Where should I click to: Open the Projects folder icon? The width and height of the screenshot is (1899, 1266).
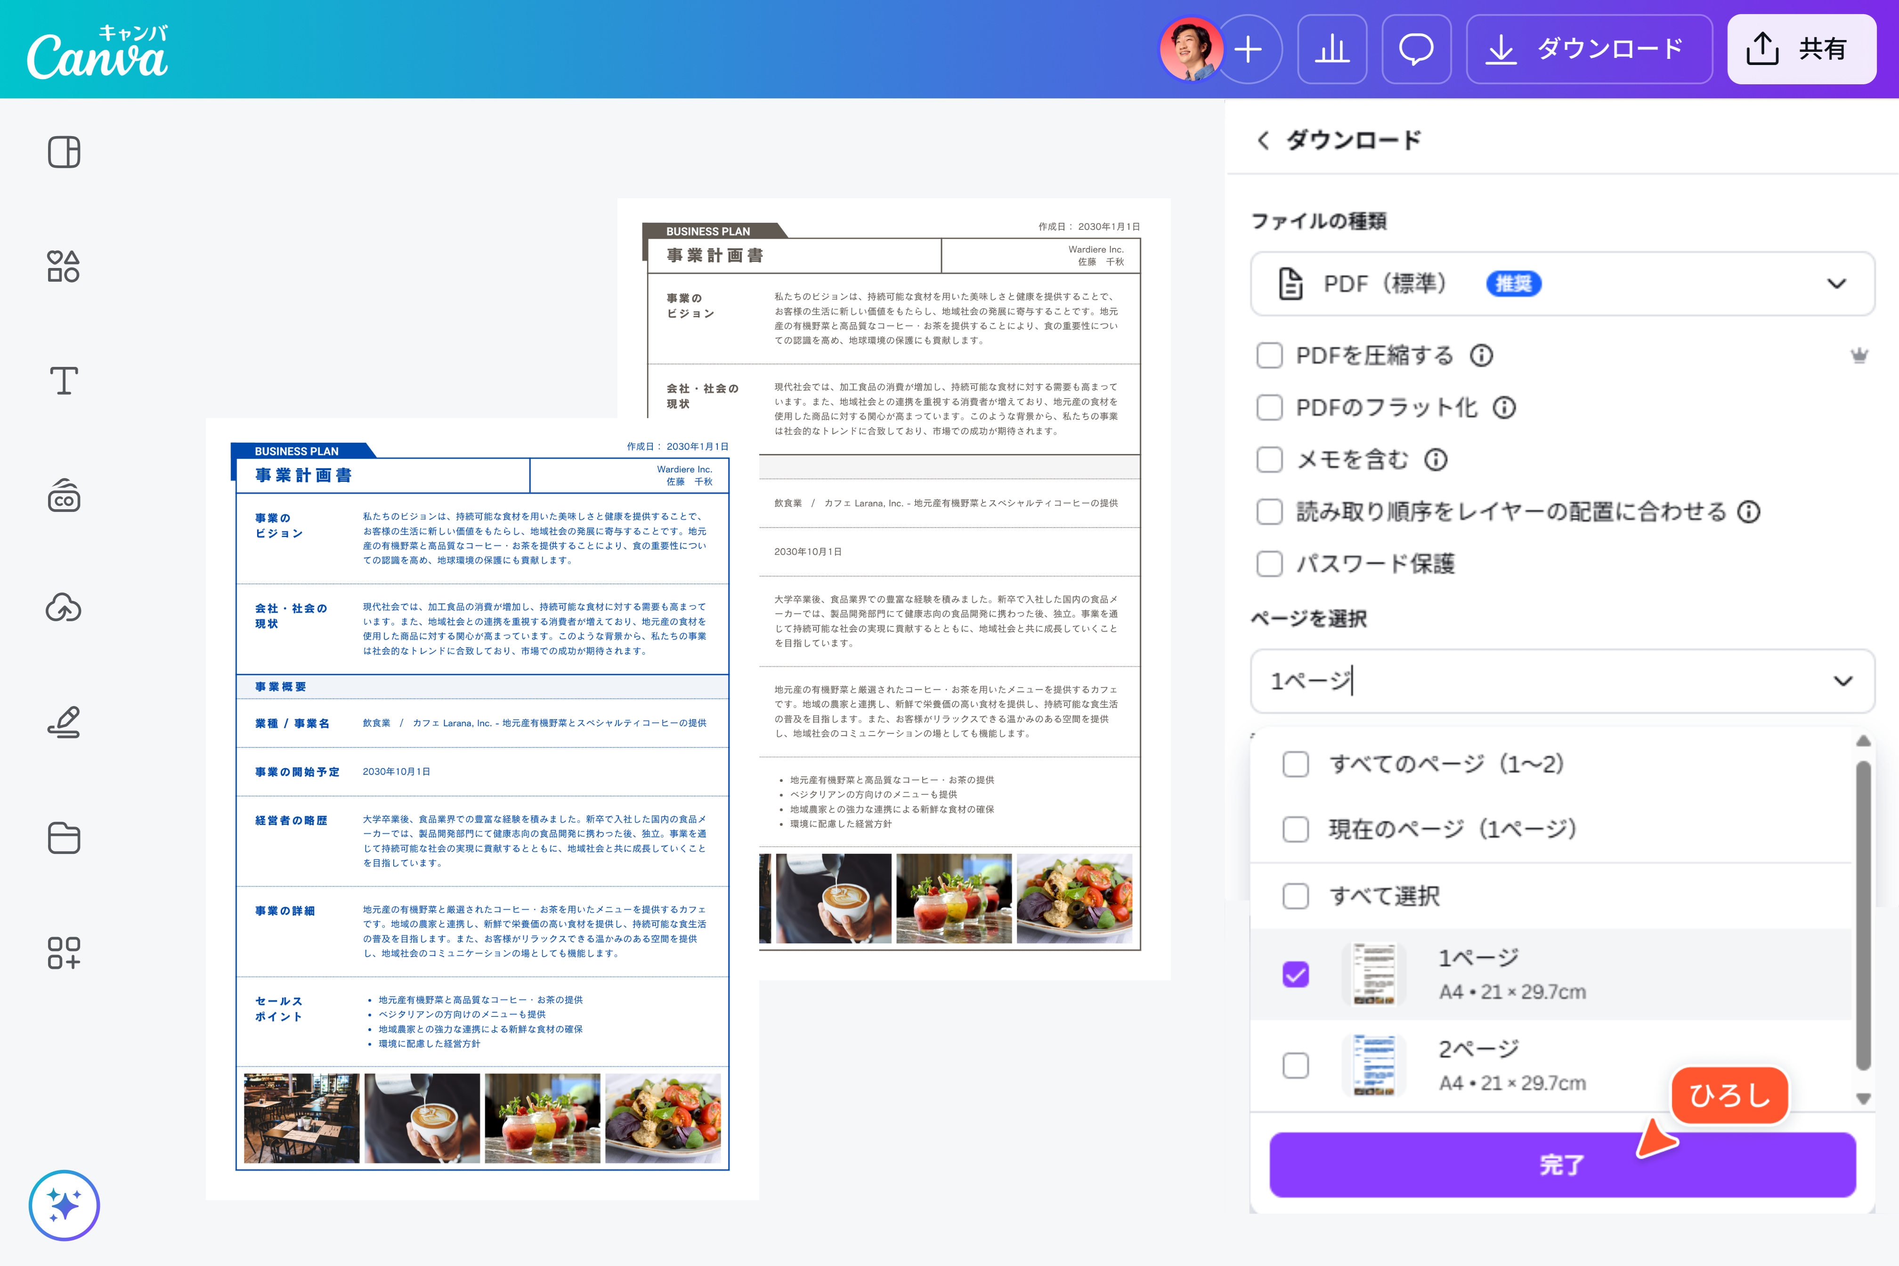(64, 837)
